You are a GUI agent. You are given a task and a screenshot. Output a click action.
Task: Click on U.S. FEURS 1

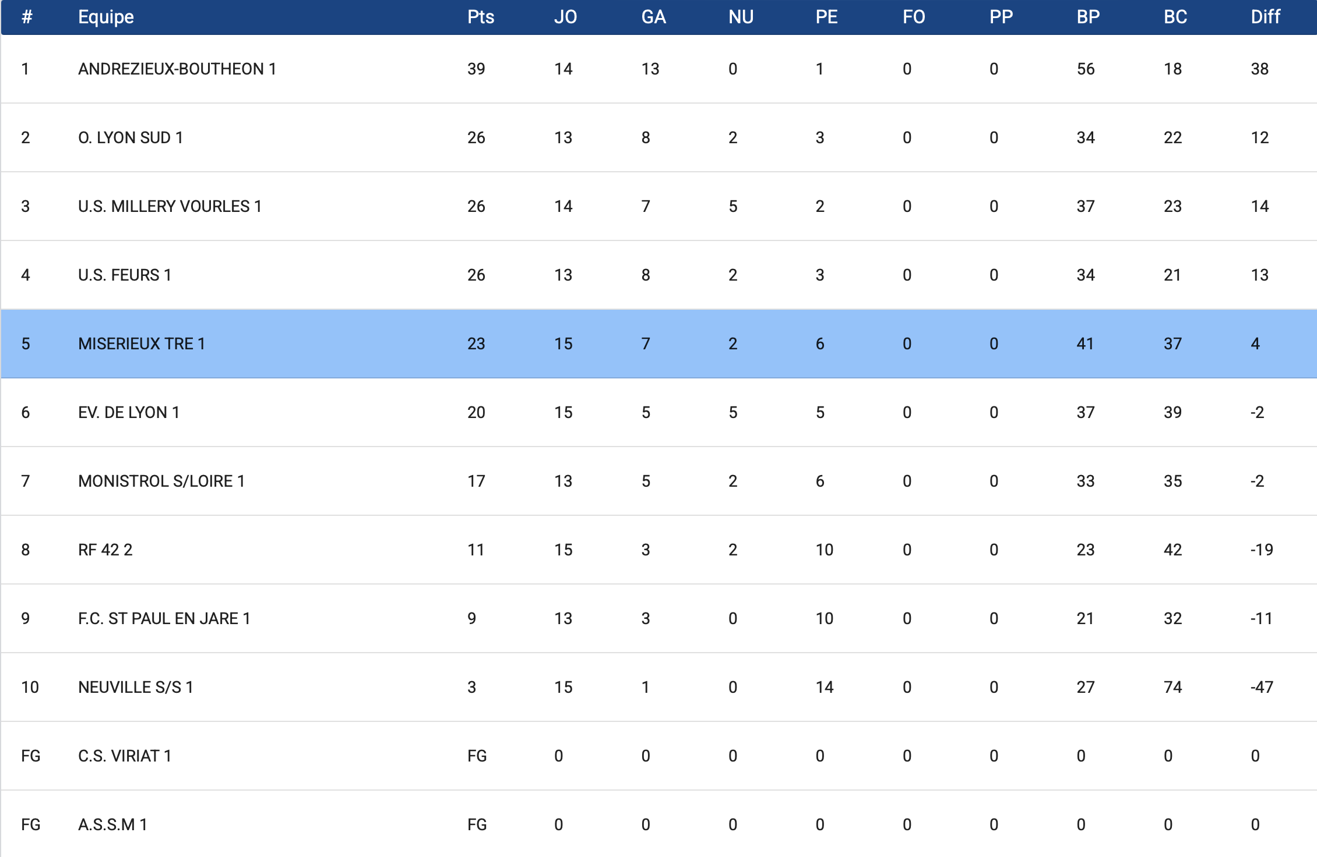(x=125, y=275)
